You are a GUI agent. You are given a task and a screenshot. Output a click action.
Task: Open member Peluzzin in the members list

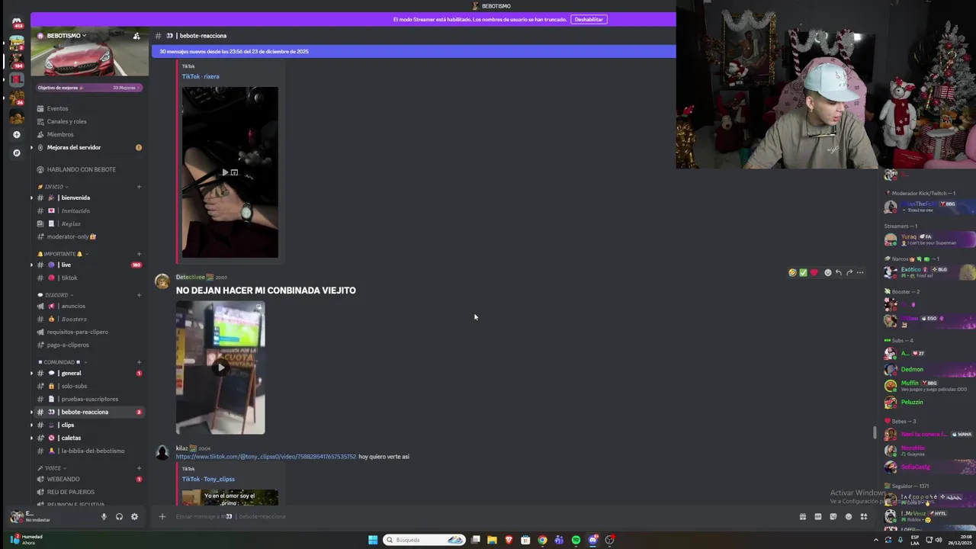(x=929, y=403)
